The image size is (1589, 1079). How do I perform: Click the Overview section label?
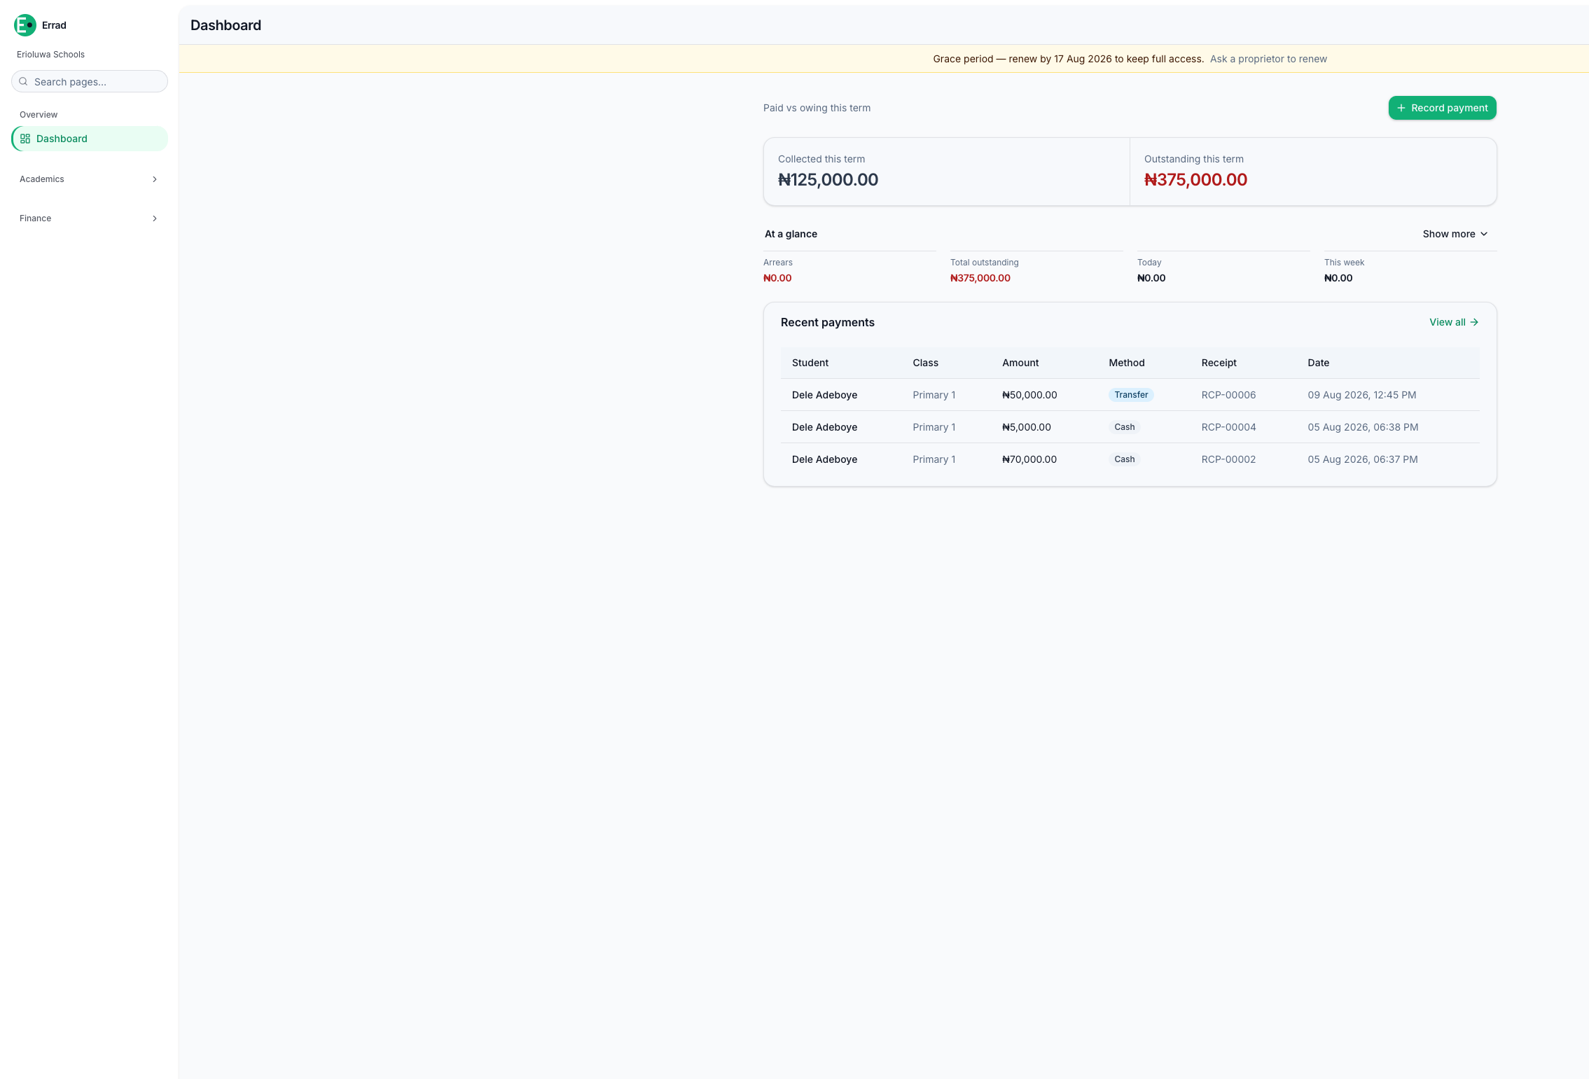(39, 115)
